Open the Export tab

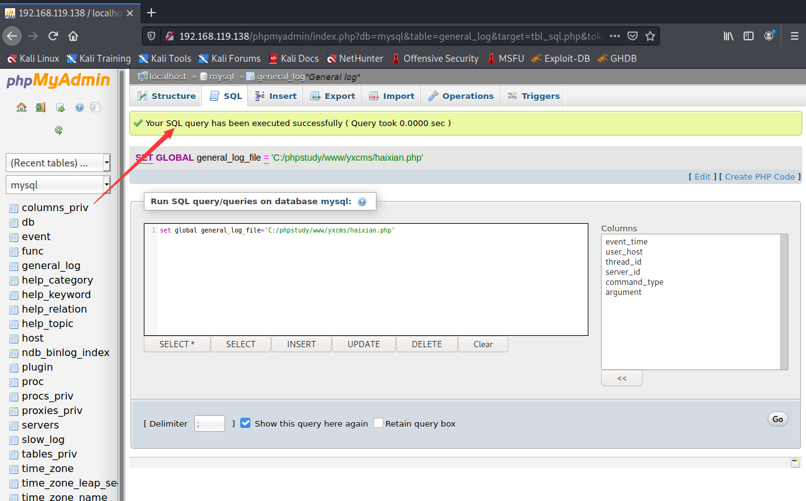tap(332, 96)
